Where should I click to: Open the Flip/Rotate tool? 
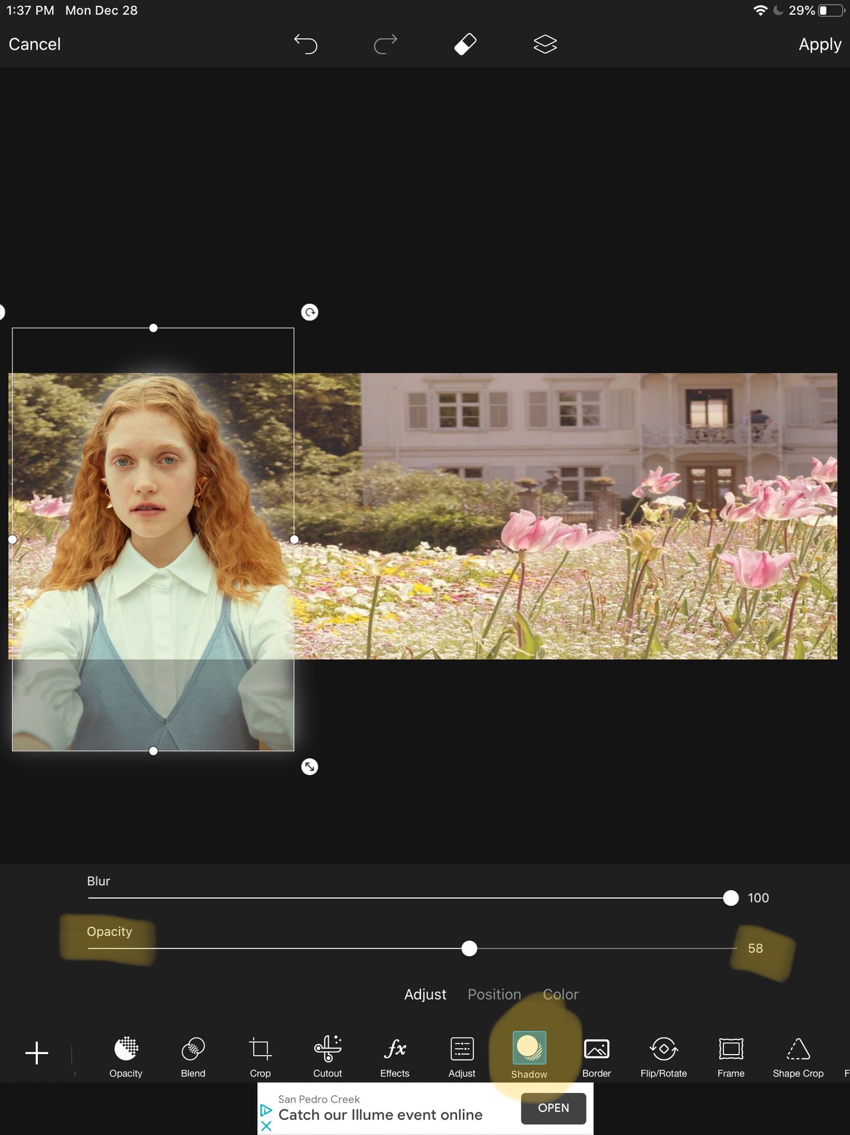664,1057
